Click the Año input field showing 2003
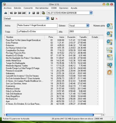 pos(79,32)
